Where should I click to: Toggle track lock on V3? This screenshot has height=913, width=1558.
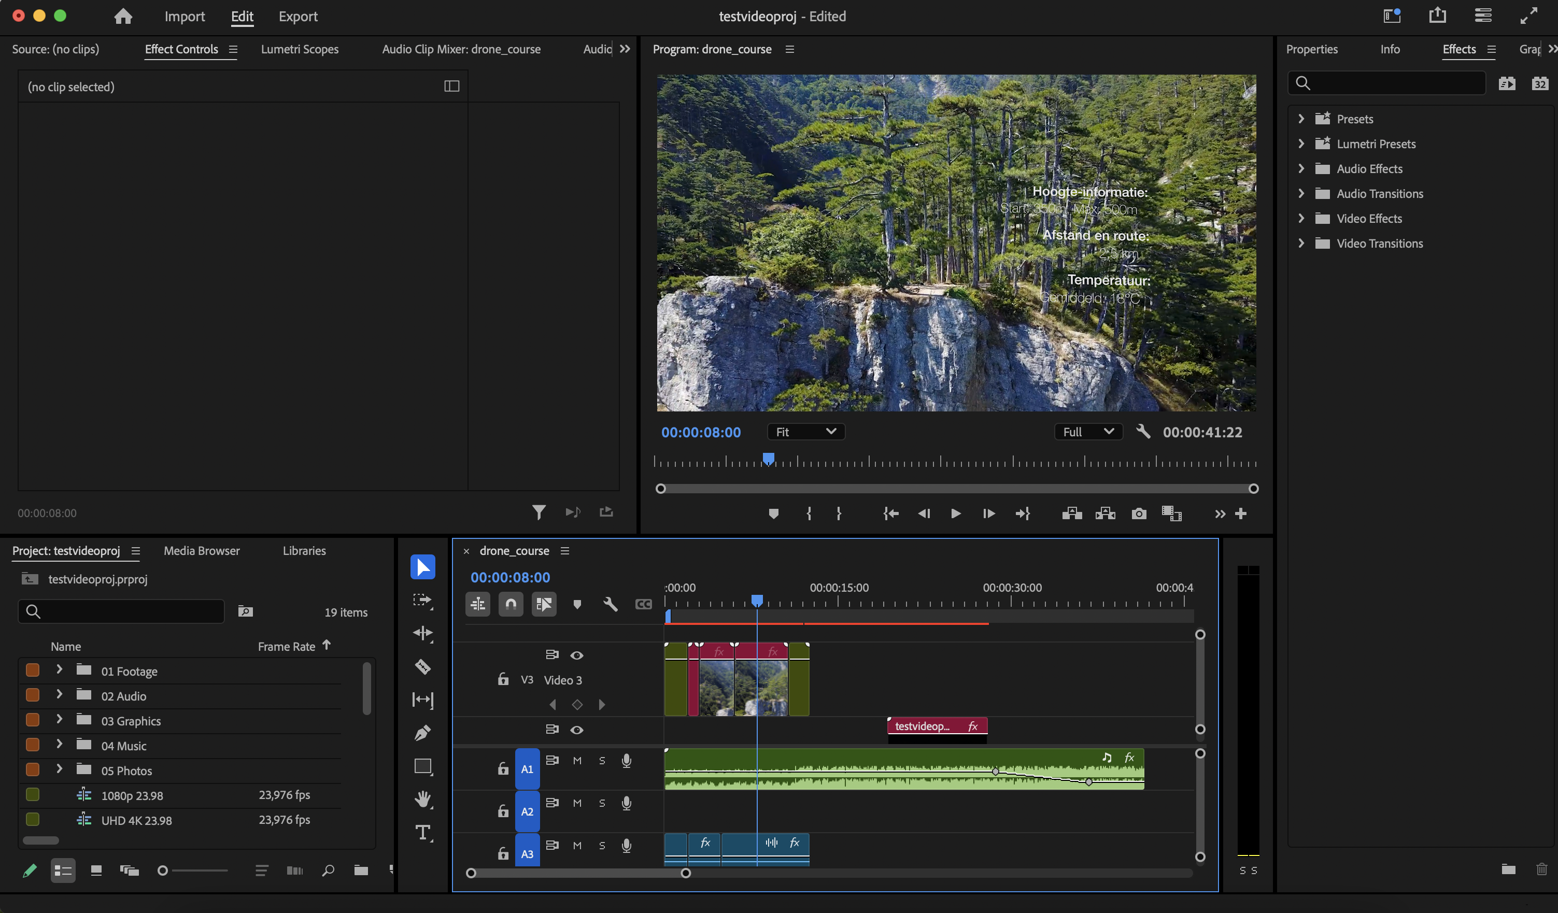[x=503, y=679]
